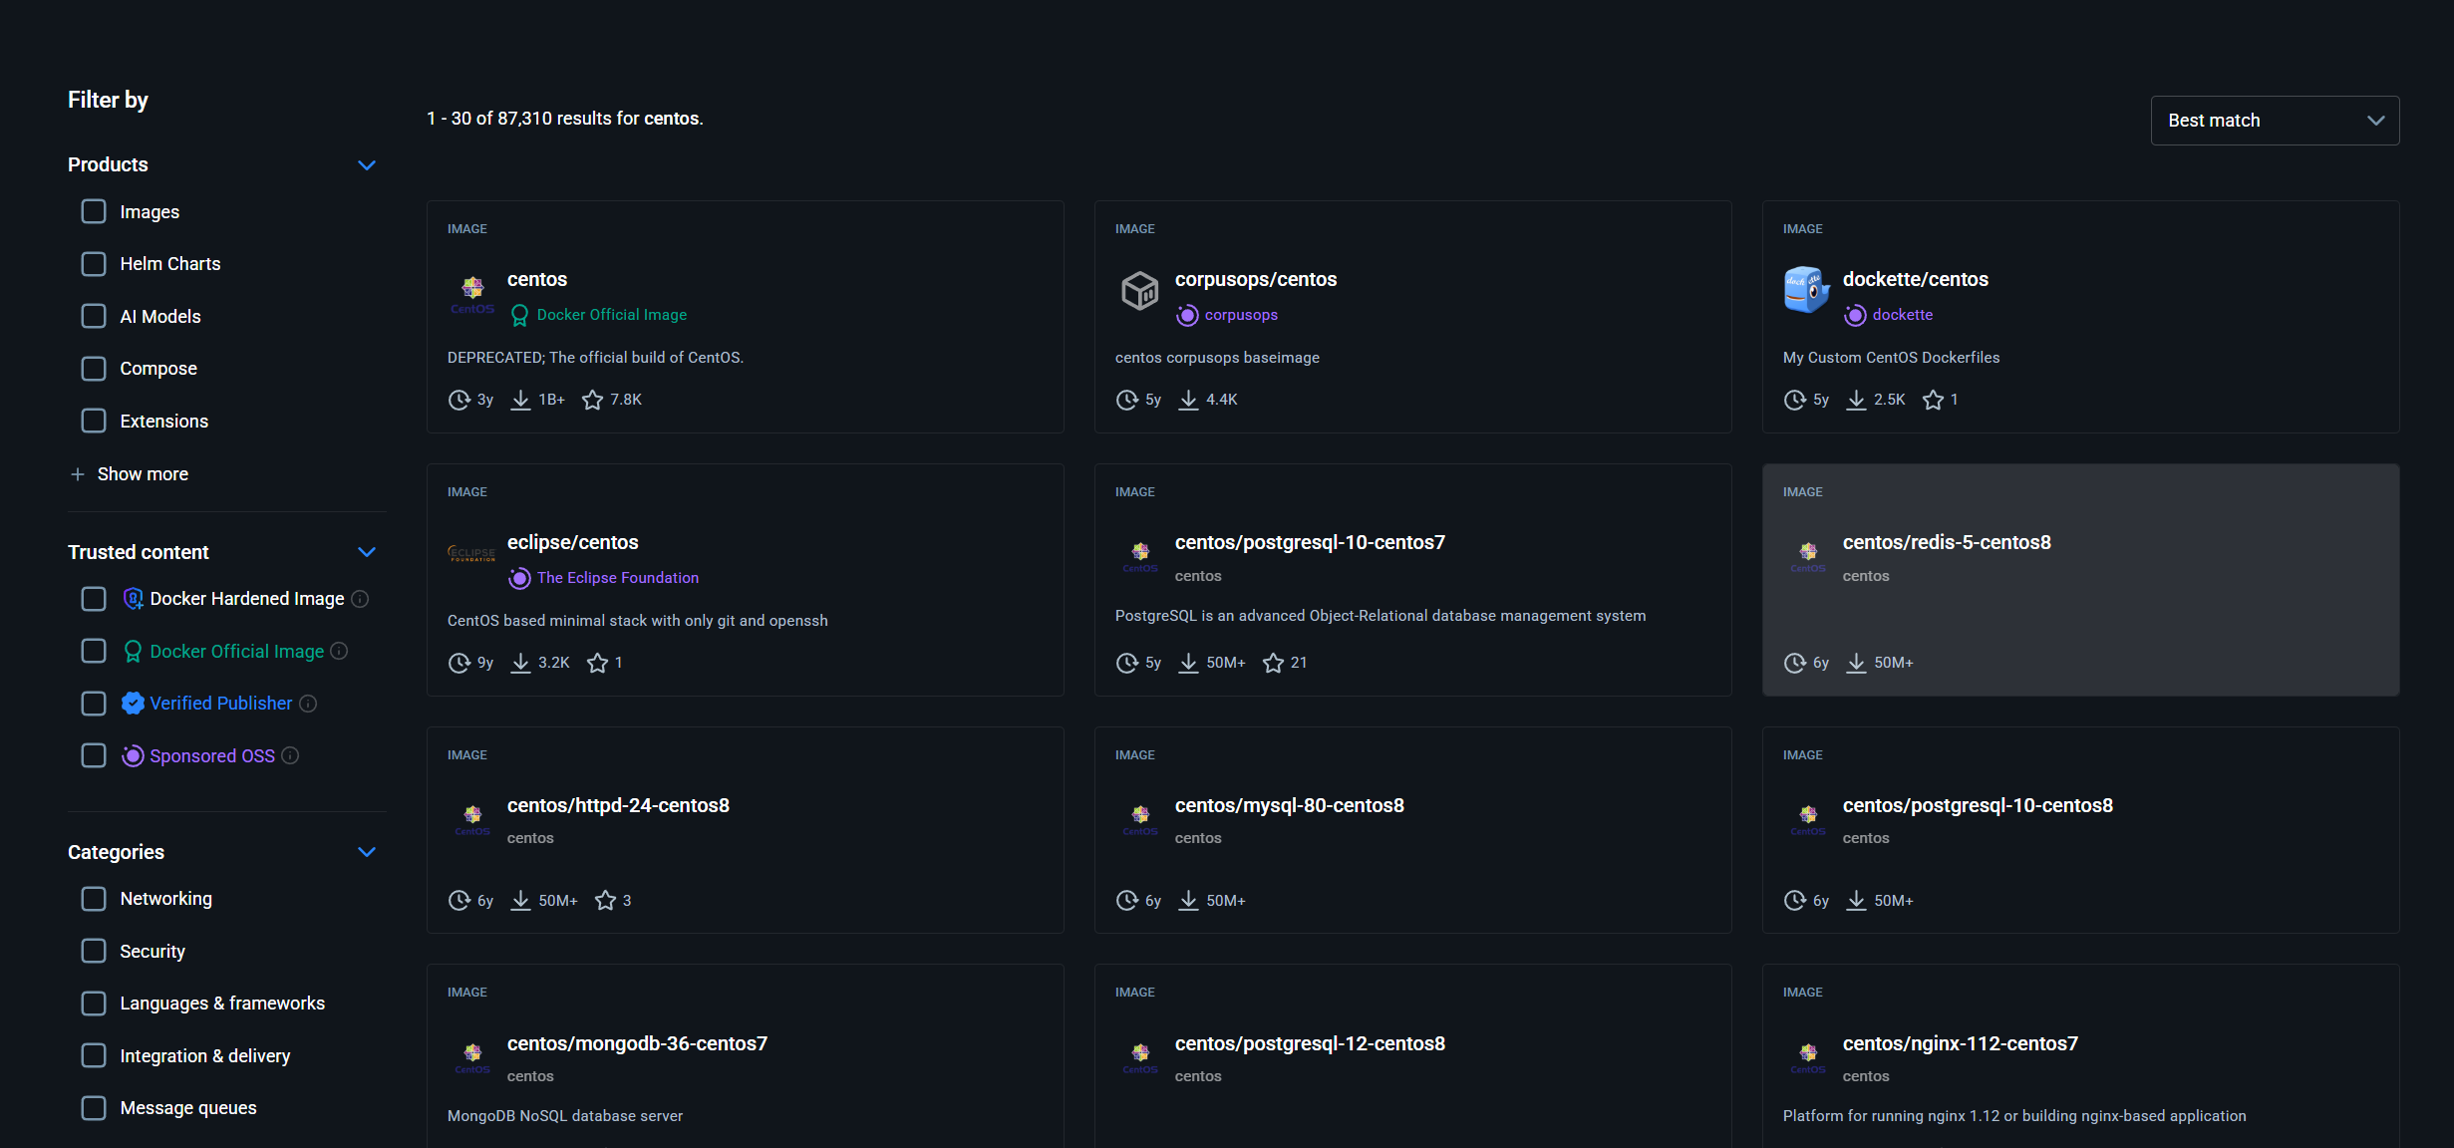Screen dimensions: 2454x1148
Task: Visit The Eclipse Foundation publisher link
Action: [x=618, y=578]
